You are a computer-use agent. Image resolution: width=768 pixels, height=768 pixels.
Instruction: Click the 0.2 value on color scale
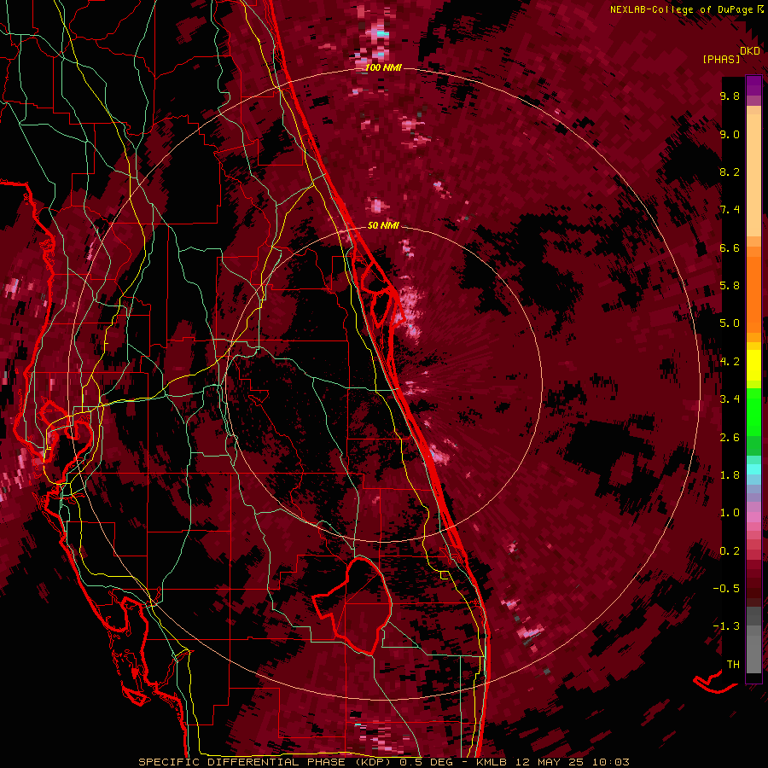730,551
